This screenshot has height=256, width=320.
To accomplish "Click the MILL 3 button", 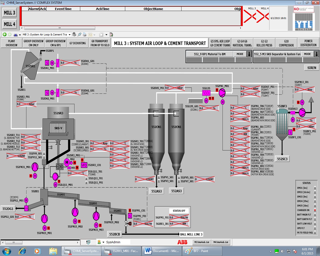I will [9, 13].
